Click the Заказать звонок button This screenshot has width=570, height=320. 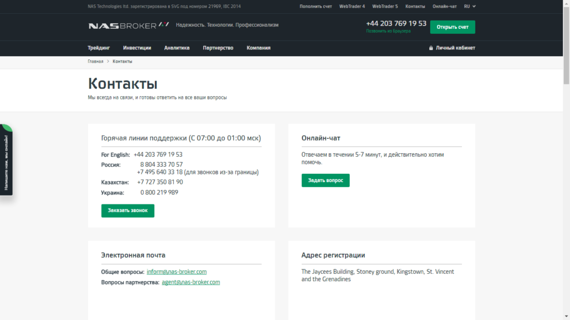(127, 211)
